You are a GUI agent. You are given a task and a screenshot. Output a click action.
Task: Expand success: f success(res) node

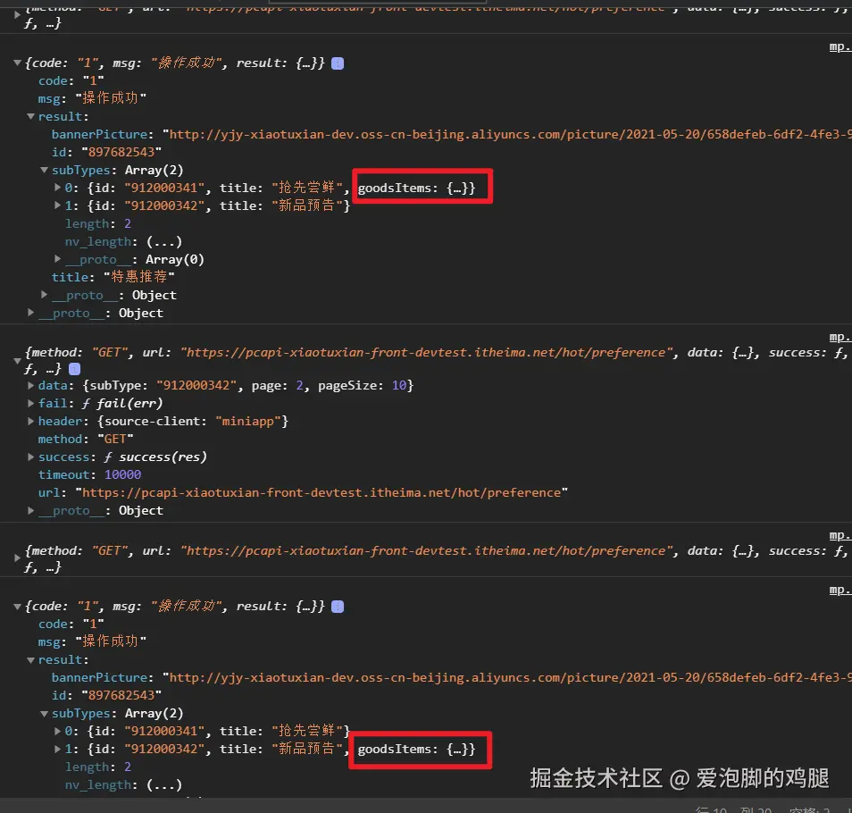coord(31,457)
